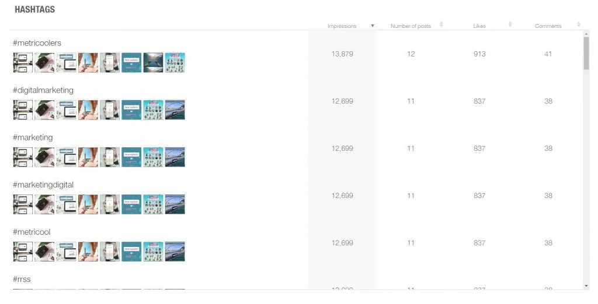Select the #metricoolers hashtag label

point(37,43)
